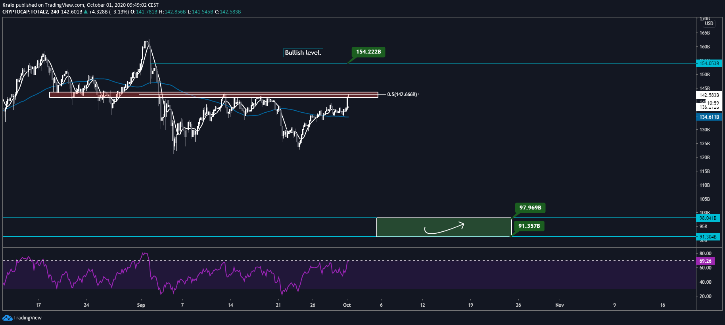Select the "Bullish level." text annotation

point(303,52)
